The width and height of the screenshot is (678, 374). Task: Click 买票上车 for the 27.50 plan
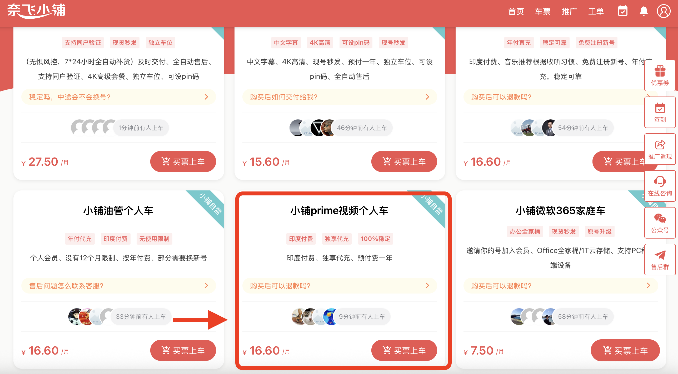click(x=183, y=161)
